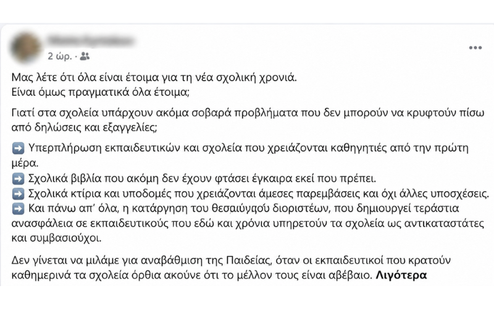
Task: Click the arrow emoji before "Σχολικά κτίρια"
Action: coord(18,193)
